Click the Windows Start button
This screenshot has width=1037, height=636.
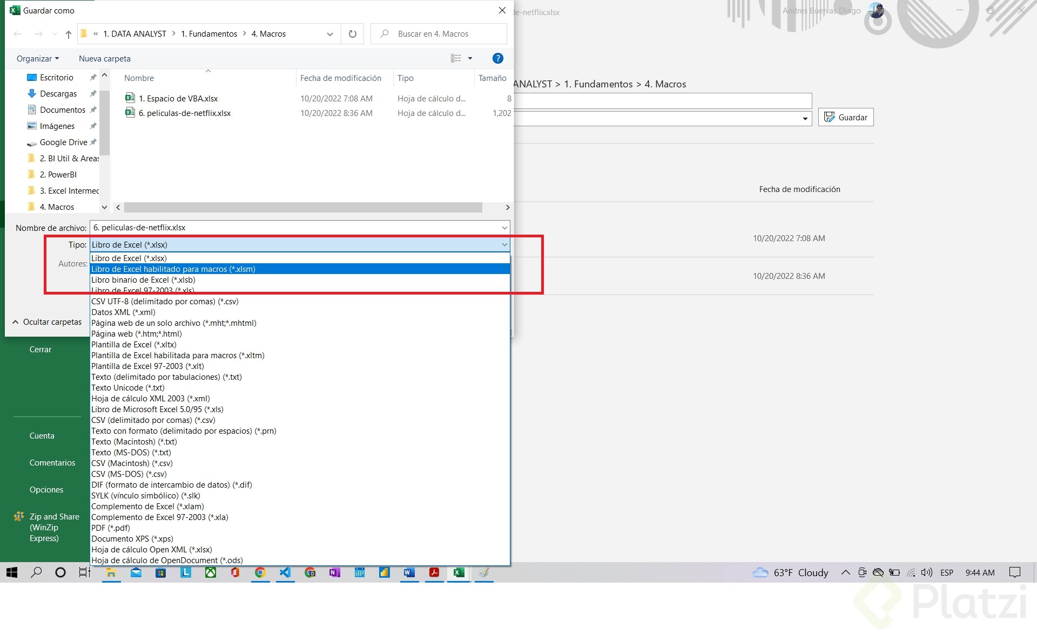[11, 572]
